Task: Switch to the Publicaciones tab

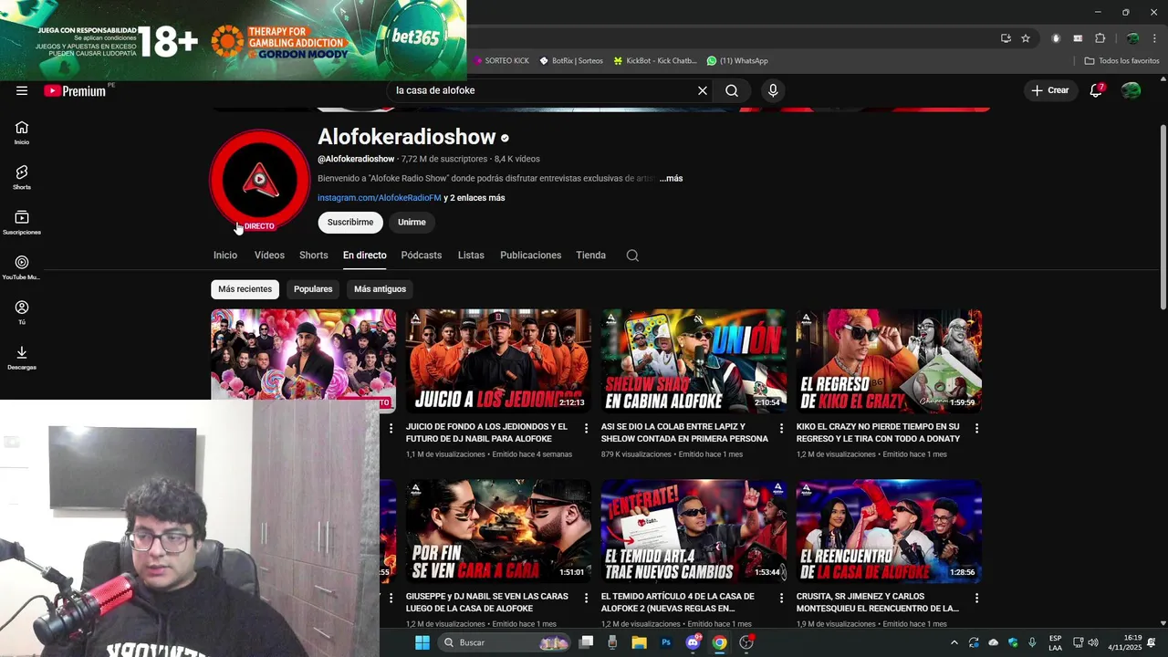Action: (x=530, y=255)
